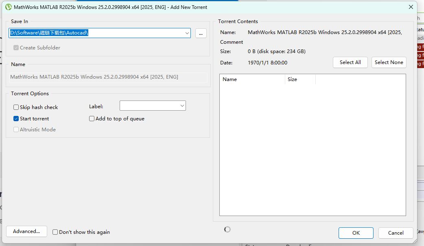
Task: Click torrent name in Torrent Contents
Action: [325, 32]
